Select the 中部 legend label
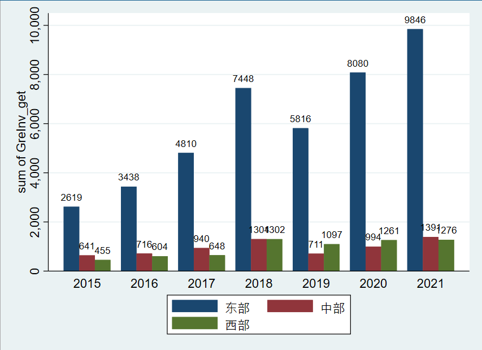This screenshot has height=350, width=482. coord(333,308)
